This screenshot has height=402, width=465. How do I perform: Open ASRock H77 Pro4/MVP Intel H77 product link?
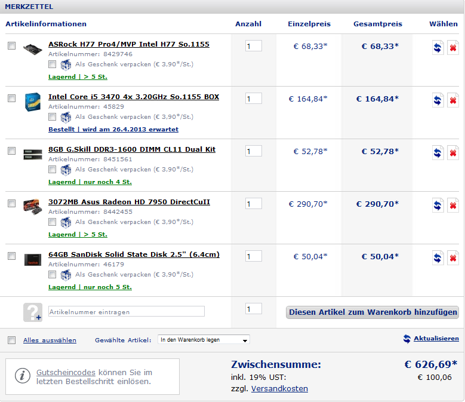129,44
